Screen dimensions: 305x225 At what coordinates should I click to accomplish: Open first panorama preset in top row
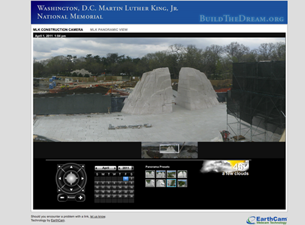click(150, 174)
